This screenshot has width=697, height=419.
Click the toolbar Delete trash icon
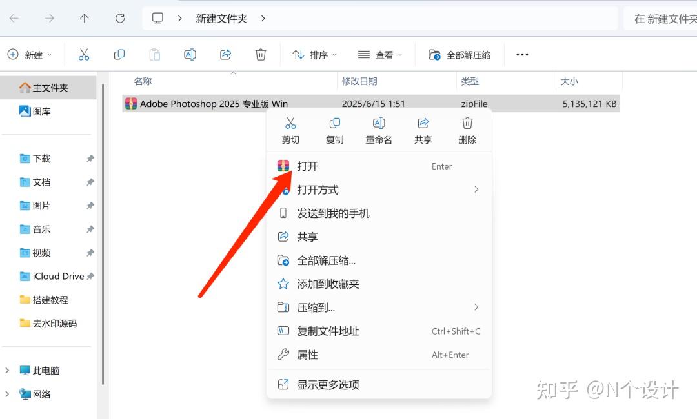click(261, 55)
